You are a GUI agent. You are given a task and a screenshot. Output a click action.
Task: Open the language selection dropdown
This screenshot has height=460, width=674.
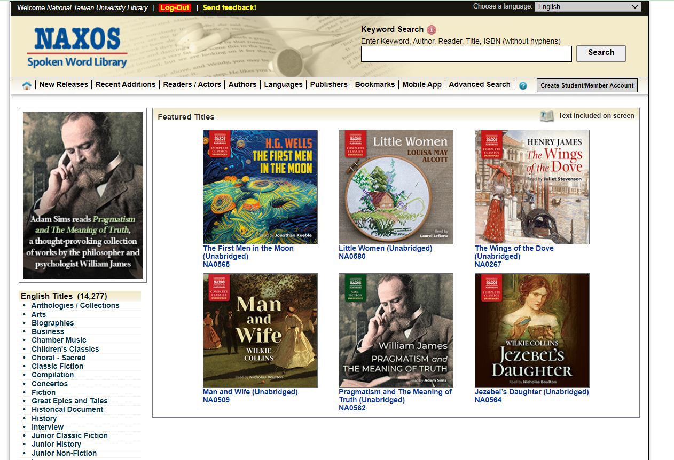(x=588, y=7)
